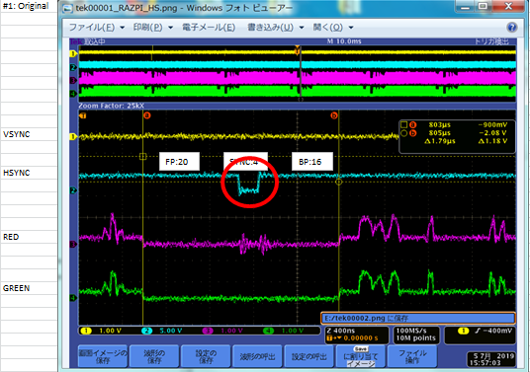Select the channel 1 1.00 V scale indicator
Viewport: 530px width, 372px height.
point(102,331)
